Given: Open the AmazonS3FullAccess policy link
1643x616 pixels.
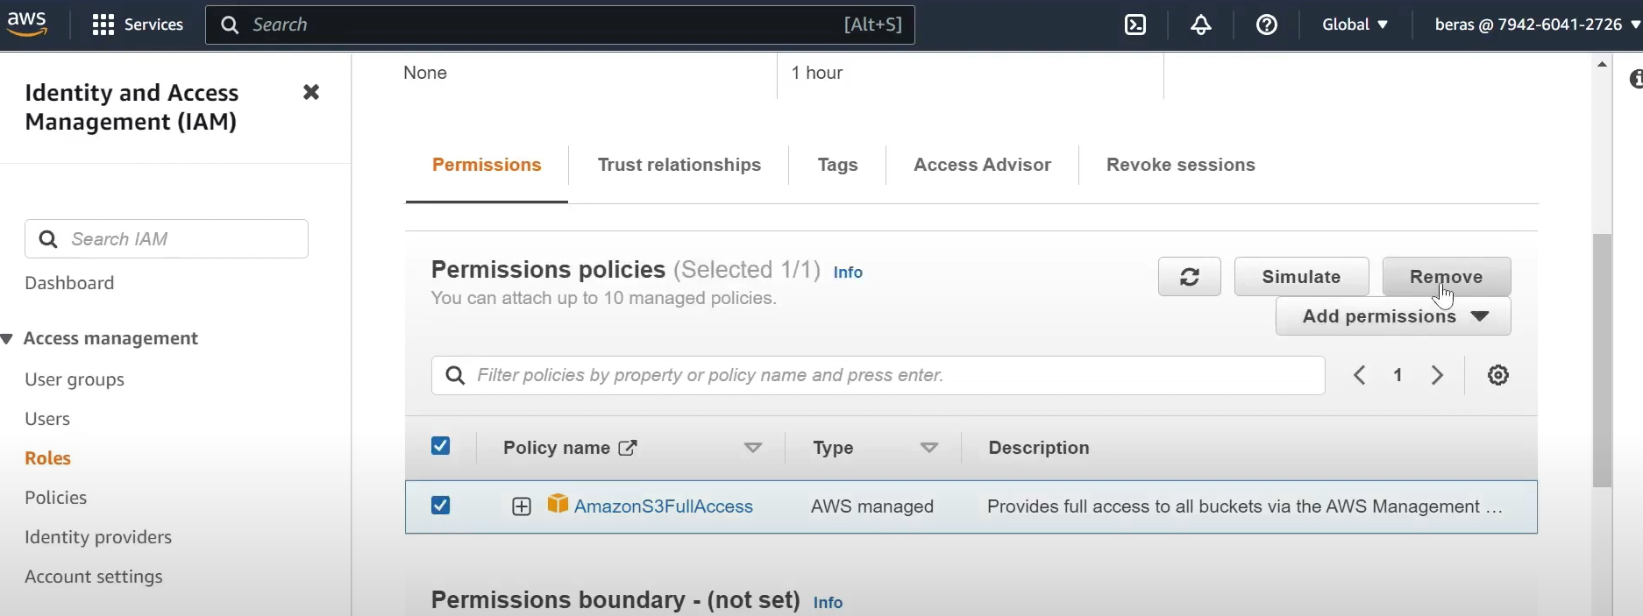Looking at the screenshot, I should tap(664, 506).
